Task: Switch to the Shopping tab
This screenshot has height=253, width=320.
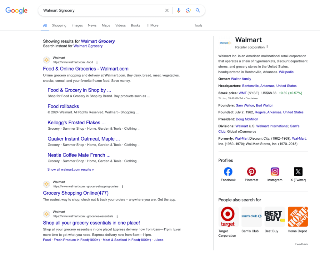Action: [x=59, y=25]
